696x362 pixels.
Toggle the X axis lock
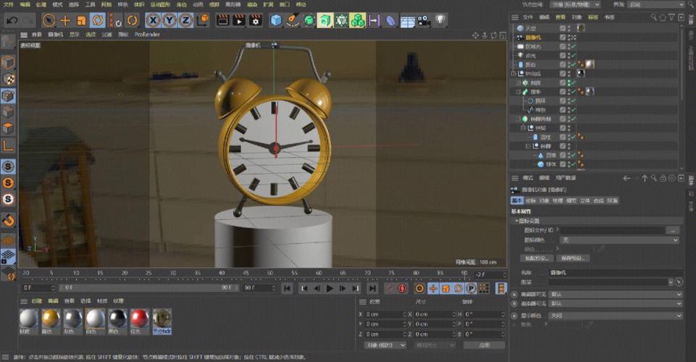pos(153,20)
